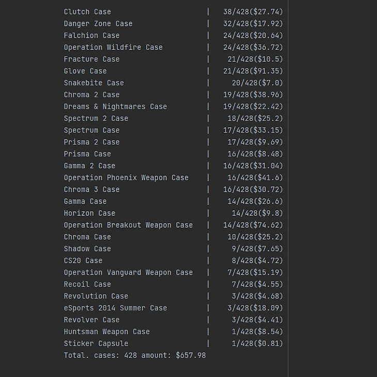Screen dimensions: 377x377
Task: Click the Falchion Case row
Action: [x=91, y=36]
